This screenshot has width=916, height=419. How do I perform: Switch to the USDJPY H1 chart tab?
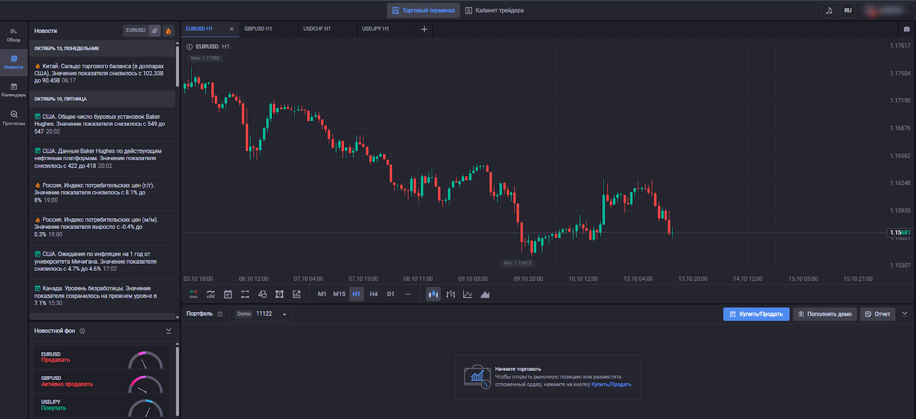click(x=376, y=29)
